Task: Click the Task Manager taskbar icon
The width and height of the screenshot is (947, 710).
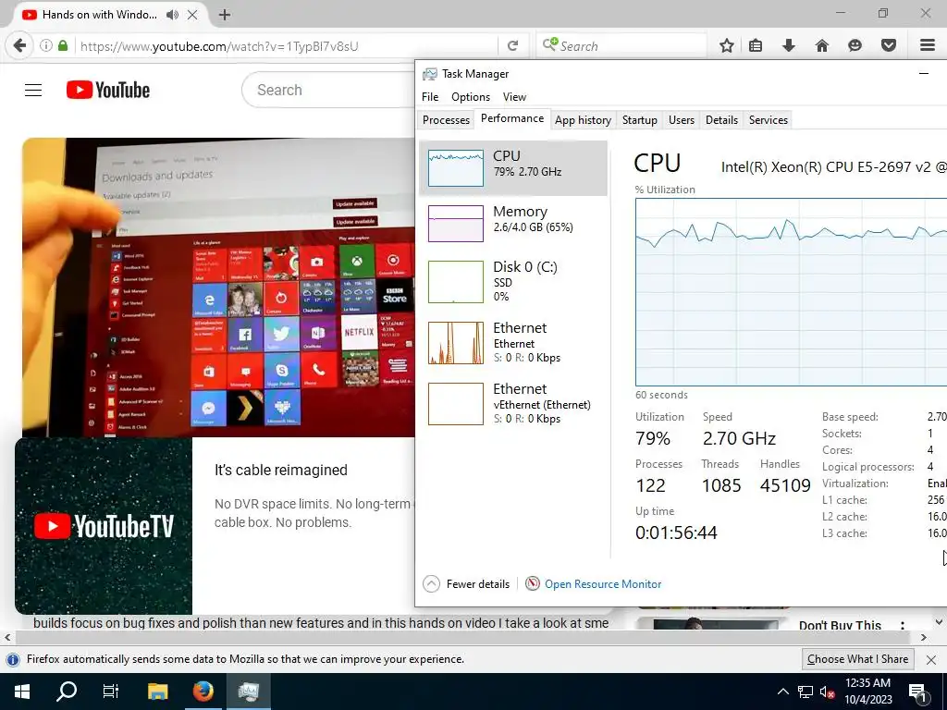Action: 248,692
